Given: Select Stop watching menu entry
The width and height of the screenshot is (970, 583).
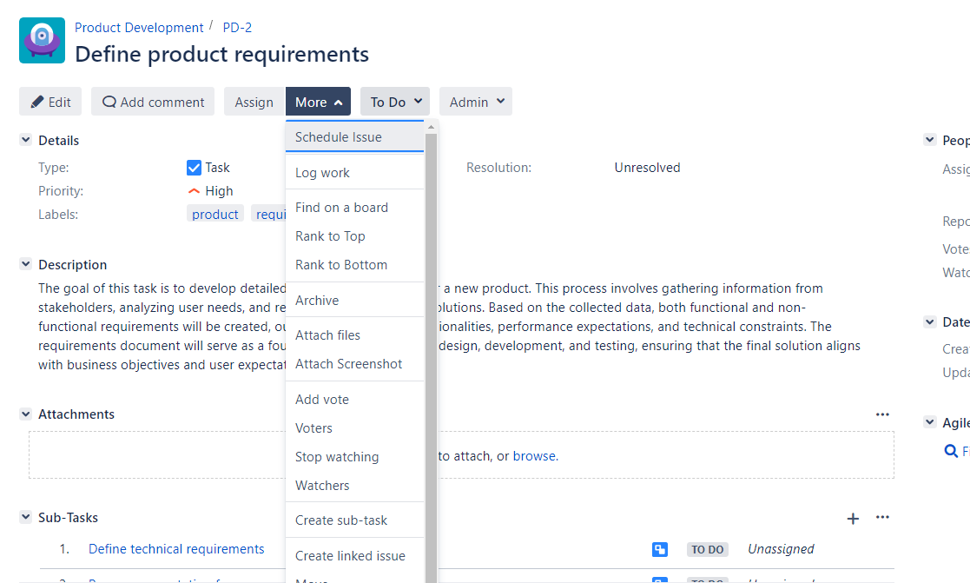Looking at the screenshot, I should pos(337,457).
